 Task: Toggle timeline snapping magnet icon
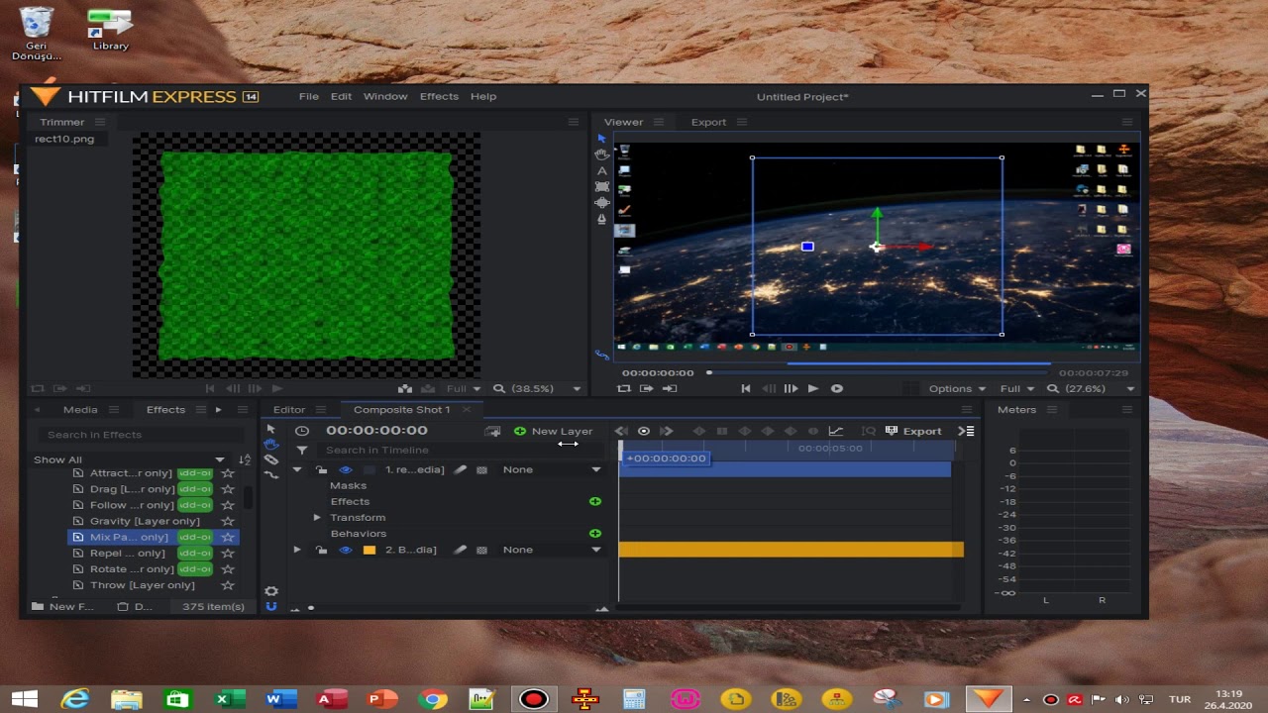(270, 606)
